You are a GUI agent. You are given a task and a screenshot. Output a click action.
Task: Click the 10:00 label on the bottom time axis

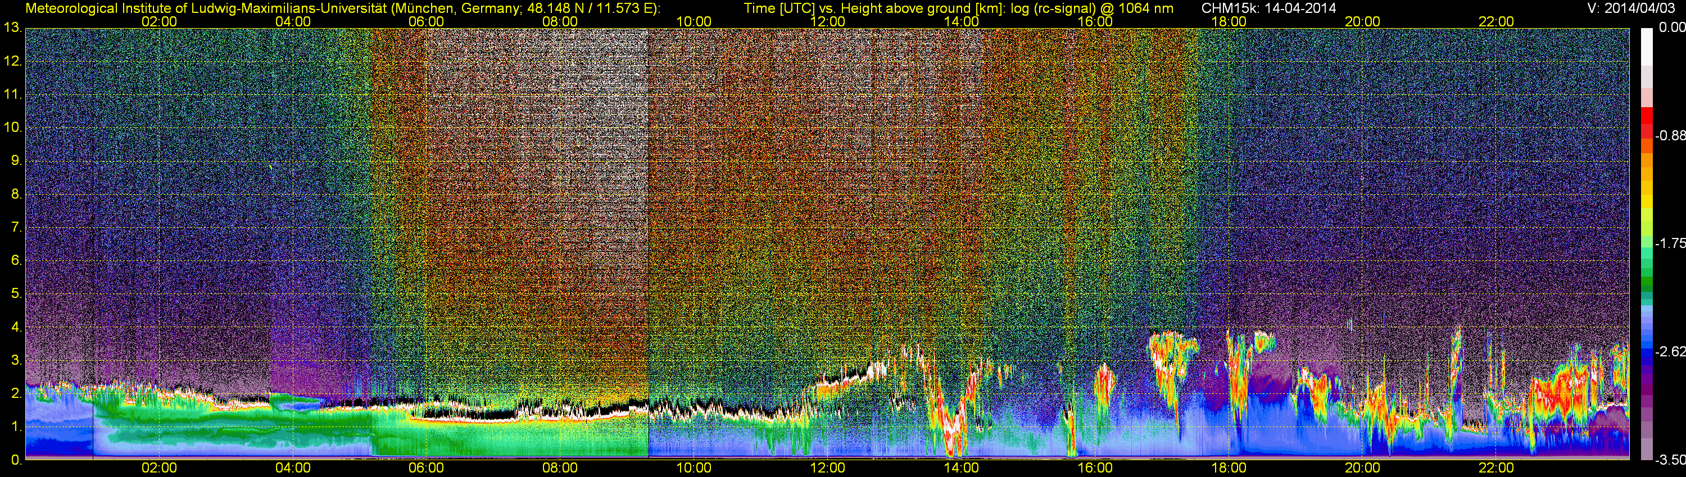(x=694, y=468)
